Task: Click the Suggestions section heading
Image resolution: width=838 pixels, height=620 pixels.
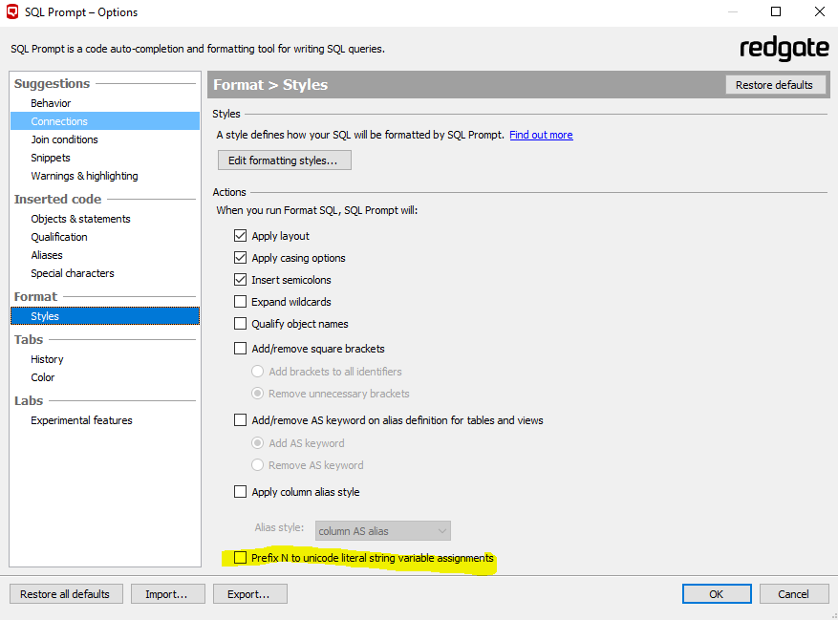Action: [x=52, y=83]
